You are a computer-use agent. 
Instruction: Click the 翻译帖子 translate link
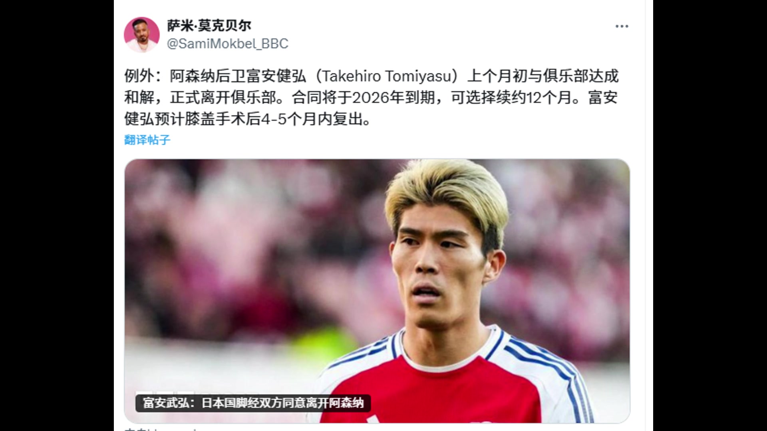[147, 140]
